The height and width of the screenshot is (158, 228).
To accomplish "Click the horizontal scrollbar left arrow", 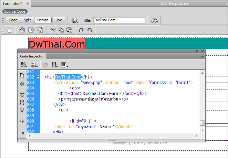I will point(29,136).
